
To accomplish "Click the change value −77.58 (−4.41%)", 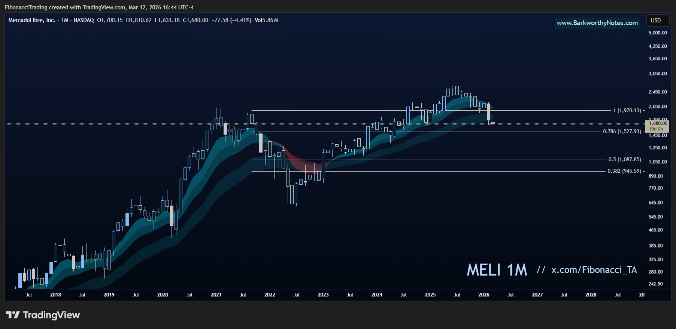I will (231, 20).
